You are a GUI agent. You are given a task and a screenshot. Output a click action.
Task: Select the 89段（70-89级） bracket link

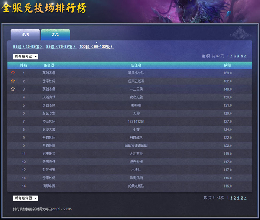pos(61,47)
